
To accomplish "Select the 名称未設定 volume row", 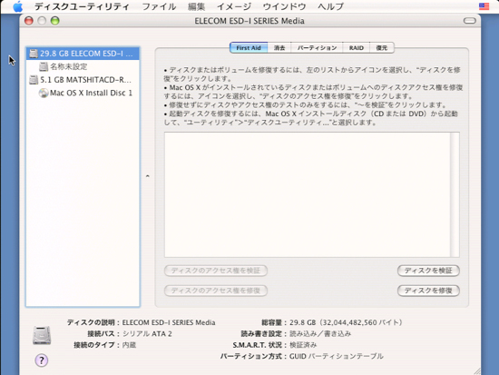I will click(x=83, y=66).
